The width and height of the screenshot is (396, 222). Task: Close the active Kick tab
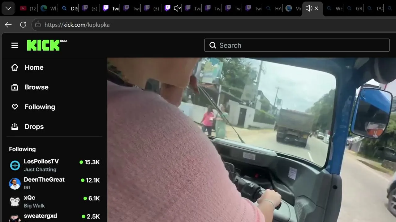(316, 8)
